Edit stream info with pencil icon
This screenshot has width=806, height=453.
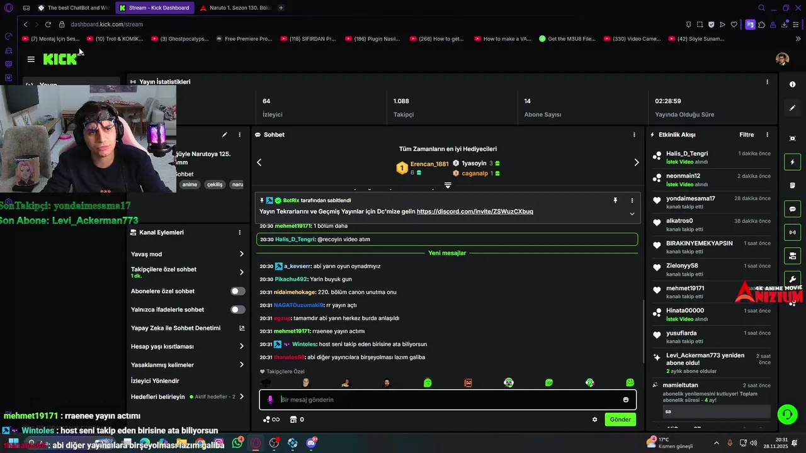224,135
